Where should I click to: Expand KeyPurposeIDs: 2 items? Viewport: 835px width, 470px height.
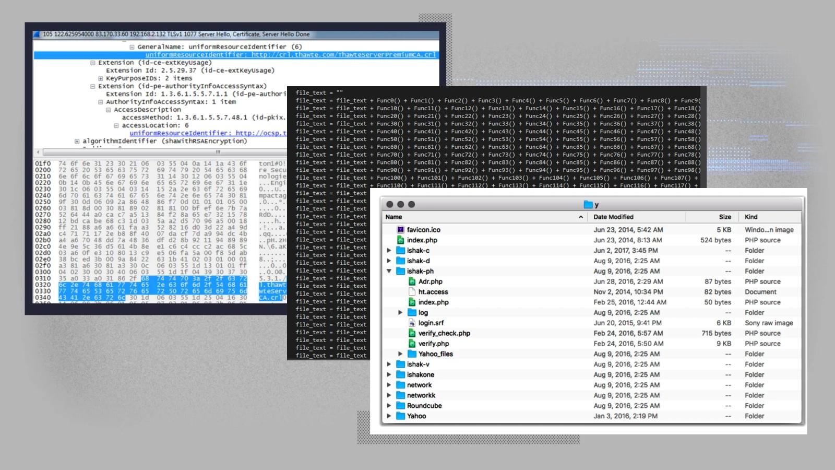pos(101,78)
